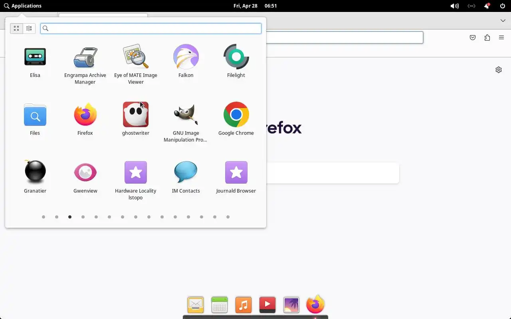Open Firefox new tab personalize gear
511x319 pixels.
499,70
